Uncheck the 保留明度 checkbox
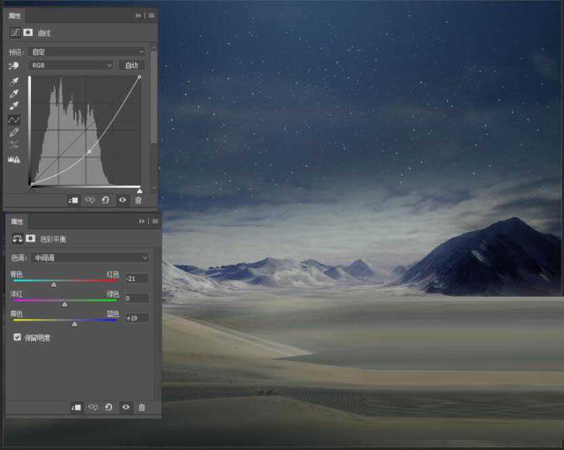Image resolution: width=564 pixels, height=450 pixels. (17, 337)
